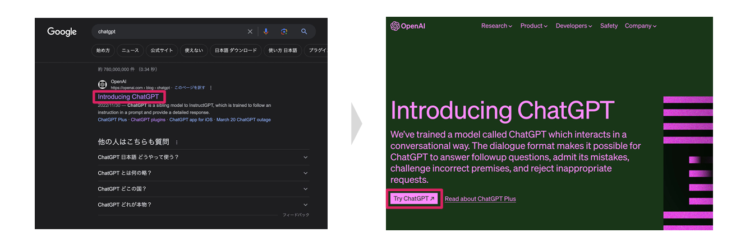Click the magnifying glass search icon
This screenshot has width=736, height=242.
[304, 32]
